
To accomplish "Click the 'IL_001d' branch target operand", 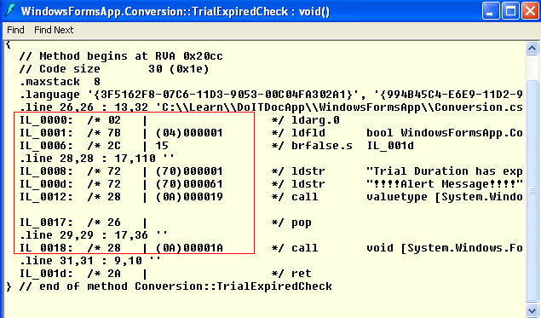I will coord(390,146).
